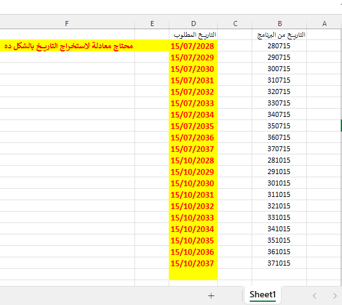The height and width of the screenshot is (305, 342).
Task: Select column D header
Action: pyautogui.click(x=194, y=24)
